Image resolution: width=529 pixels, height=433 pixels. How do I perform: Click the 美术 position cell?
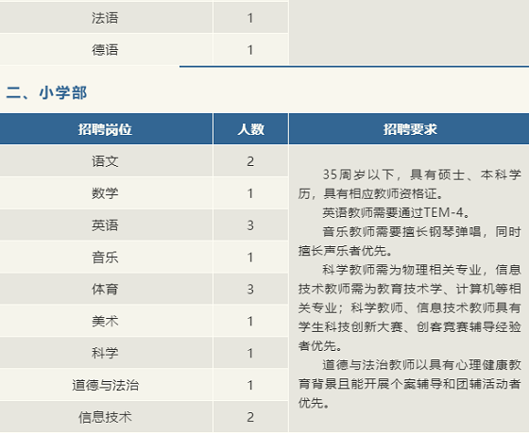click(x=106, y=321)
